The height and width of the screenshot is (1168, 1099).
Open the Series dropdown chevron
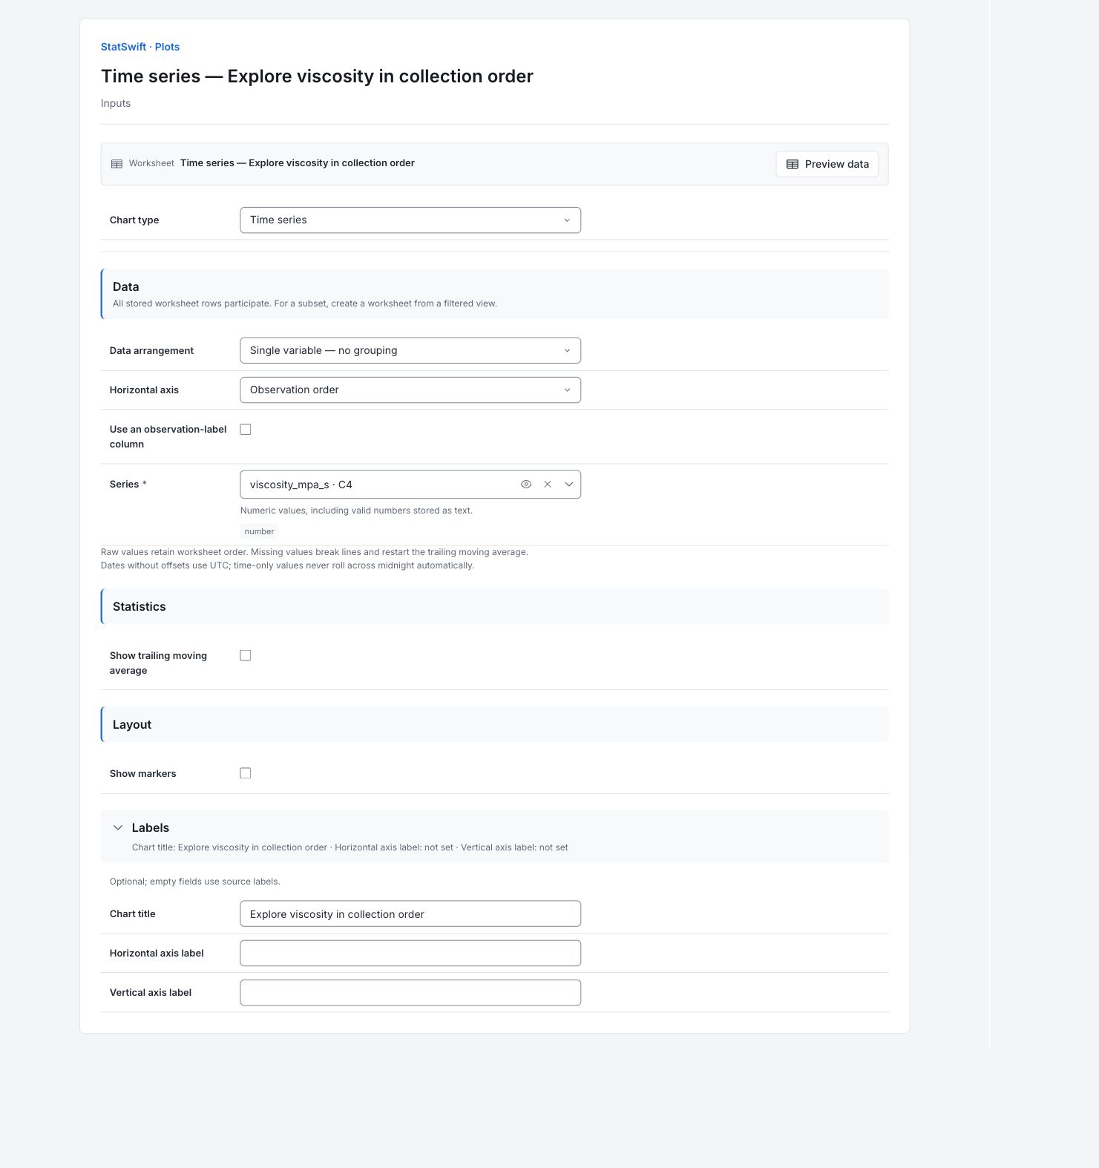coord(569,485)
